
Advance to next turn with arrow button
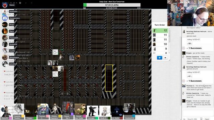[x=165, y=58]
